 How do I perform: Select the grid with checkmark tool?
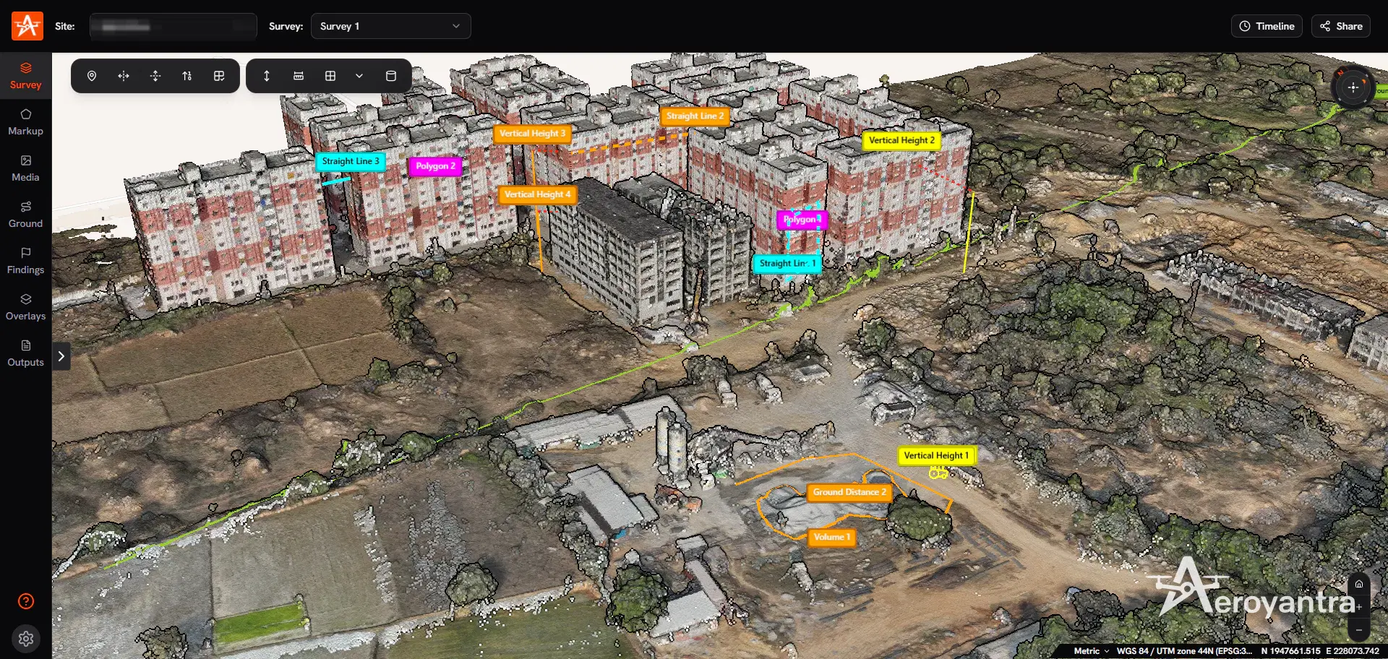click(x=219, y=76)
